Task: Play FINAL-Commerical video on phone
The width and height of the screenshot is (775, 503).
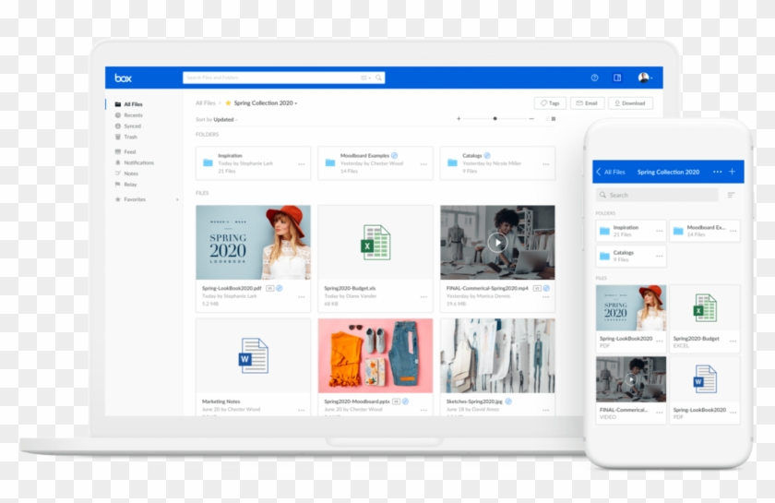Action: 631,379
